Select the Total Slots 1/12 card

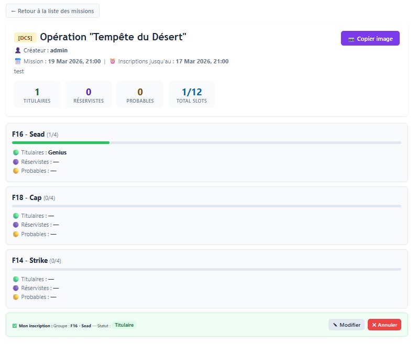(x=191, y=95)
